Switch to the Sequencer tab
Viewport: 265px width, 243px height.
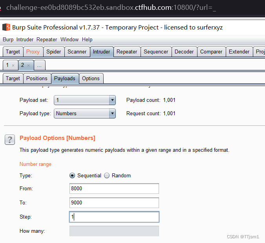[x=156, y=52]
